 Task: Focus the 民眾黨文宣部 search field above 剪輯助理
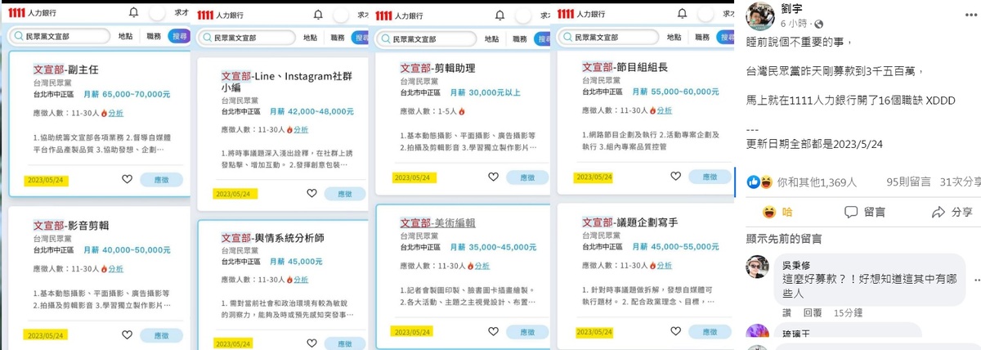[x=426, y=38]
